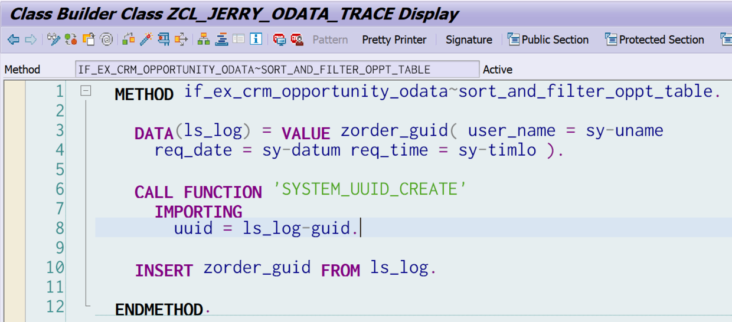732x322 pixels.
Task: Click the Test/Execute icon
Action: click(x=164, y=40)
